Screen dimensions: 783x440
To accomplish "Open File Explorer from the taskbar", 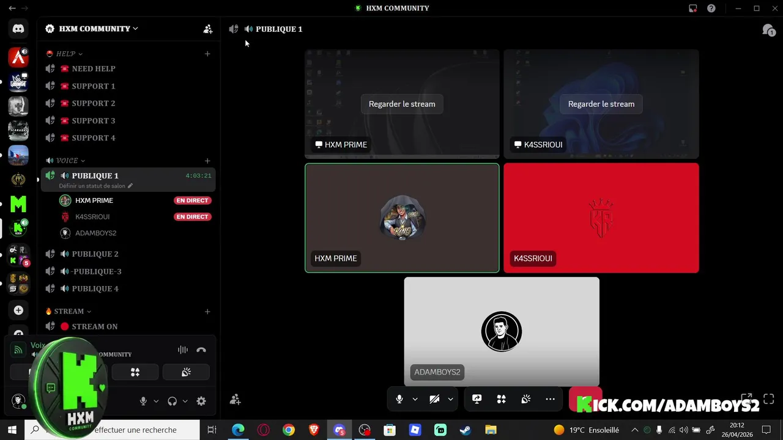I will (491, 430).
